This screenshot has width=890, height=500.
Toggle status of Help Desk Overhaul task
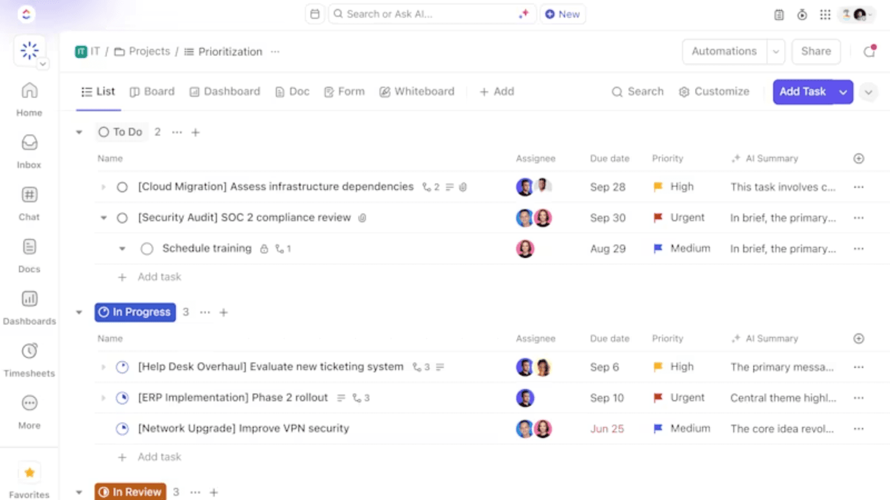pos(122,367)
